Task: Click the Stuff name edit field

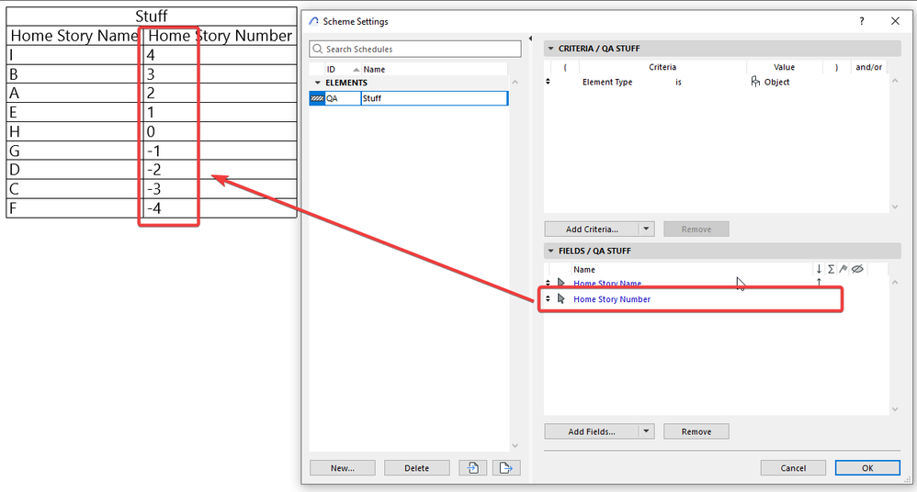Action: pyautogui.click(x=434, y=98)
